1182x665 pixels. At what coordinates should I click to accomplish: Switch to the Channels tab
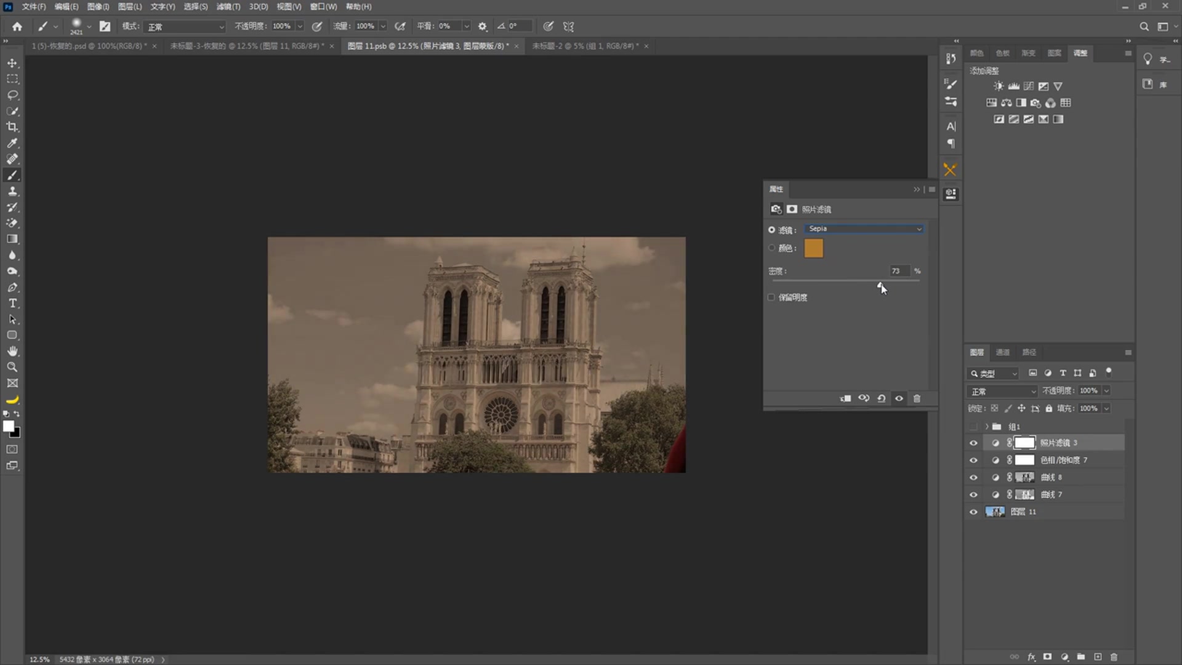[1003, 352]
